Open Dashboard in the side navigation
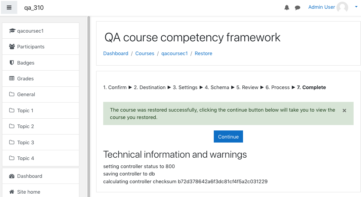This screenshot has width=361, height=197. click(x=41, y=176)
